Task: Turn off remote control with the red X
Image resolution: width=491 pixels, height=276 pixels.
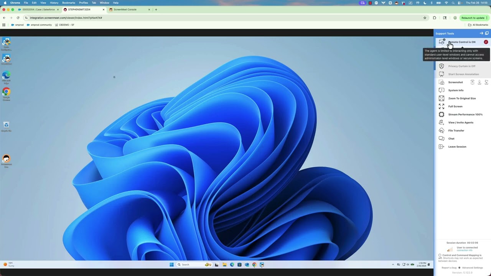Action: tap(486, 42)
